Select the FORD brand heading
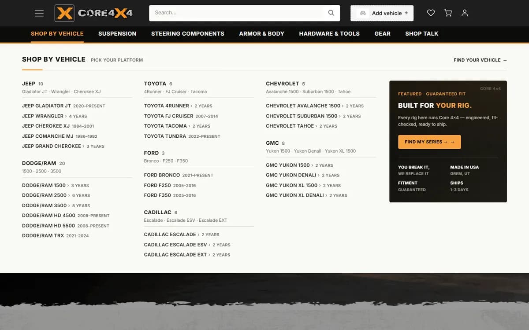529x330 pixels. point(151,153)
